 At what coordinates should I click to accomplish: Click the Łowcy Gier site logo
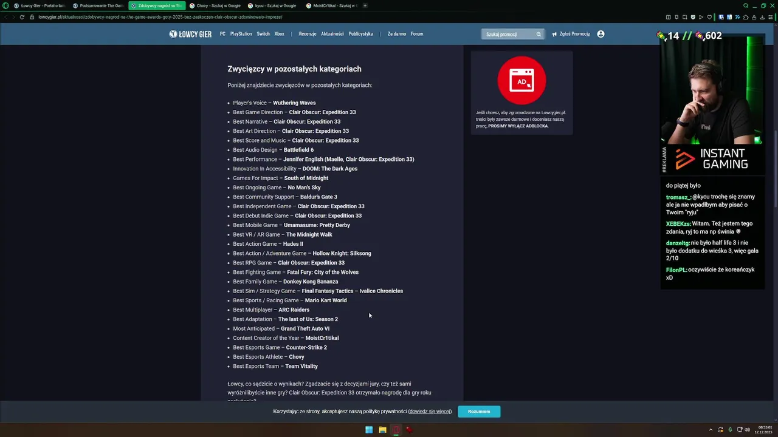click(x=190, y=34)
